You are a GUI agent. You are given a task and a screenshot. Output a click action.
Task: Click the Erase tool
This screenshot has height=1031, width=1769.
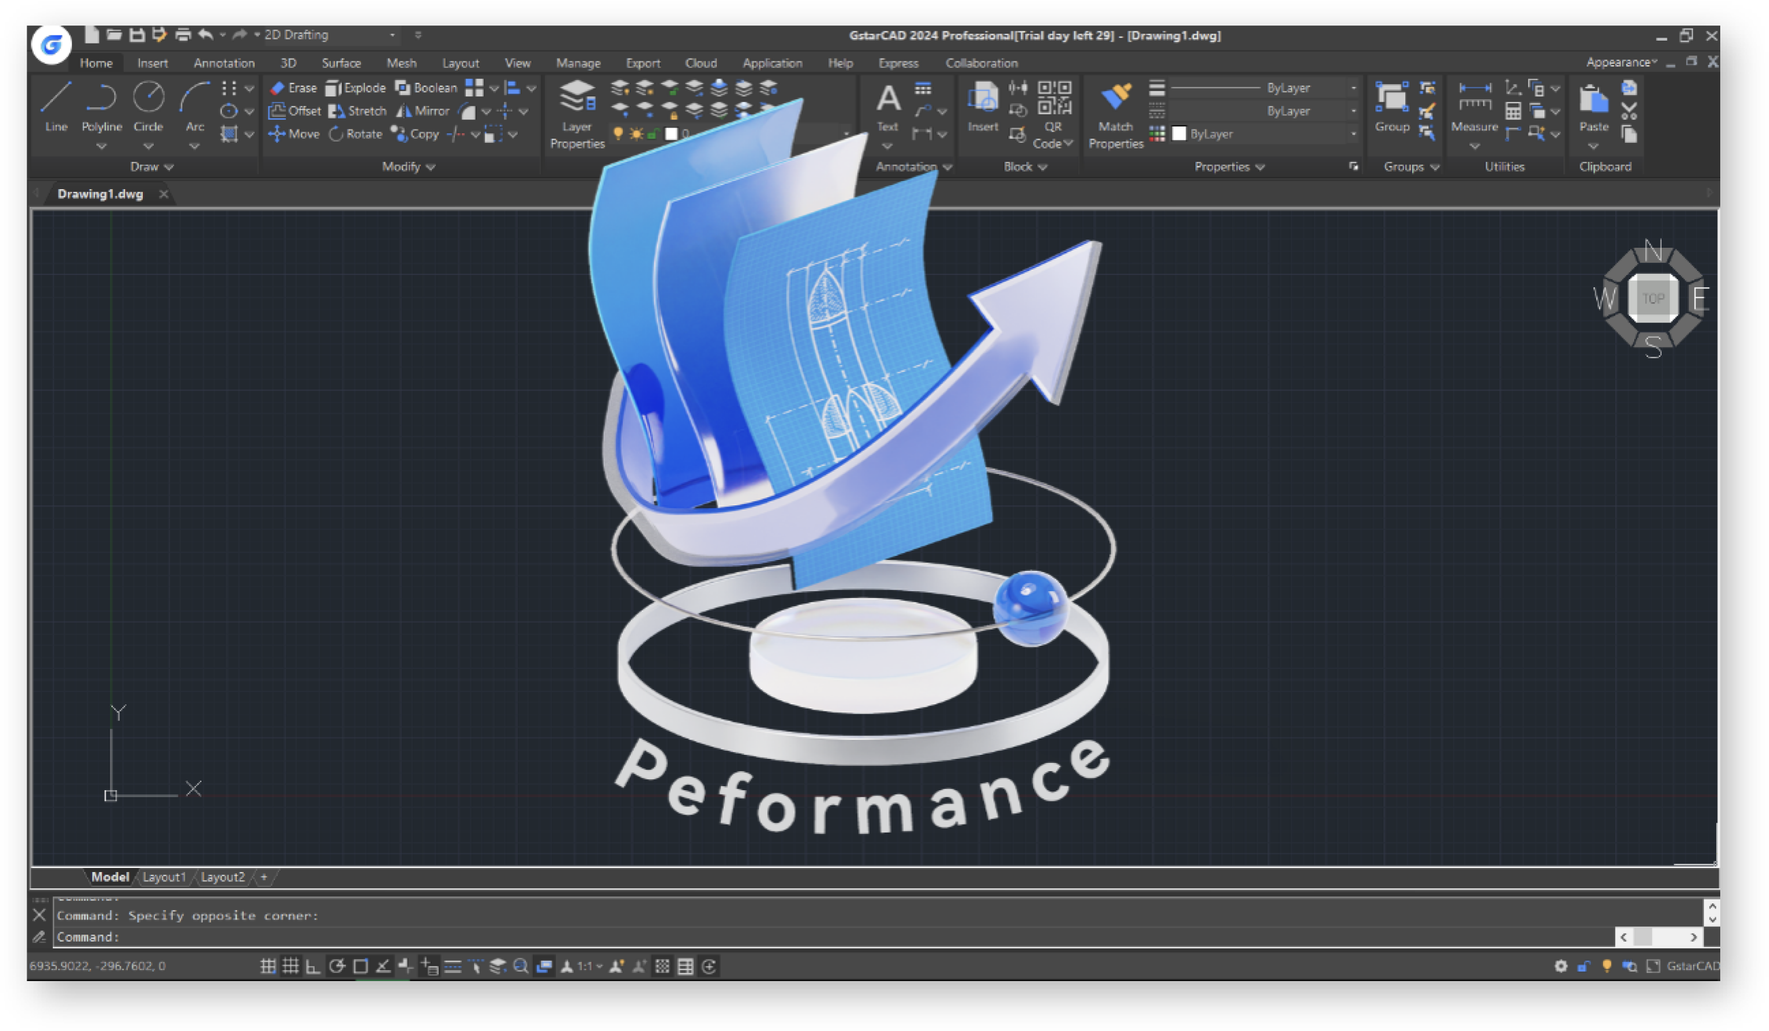(294, 88)
